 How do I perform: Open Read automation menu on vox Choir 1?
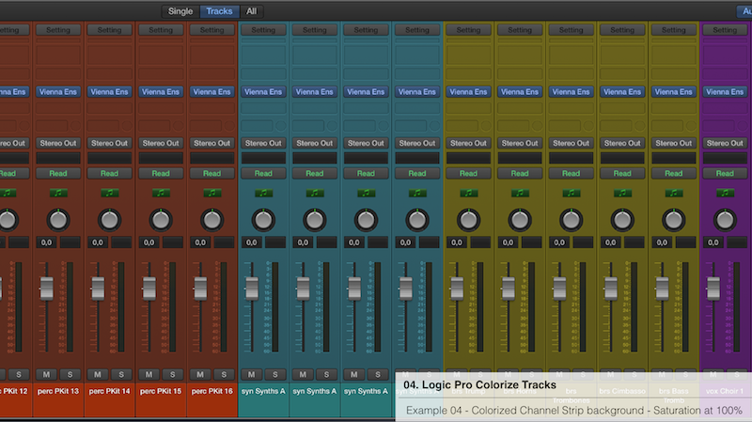pos(725,173)
